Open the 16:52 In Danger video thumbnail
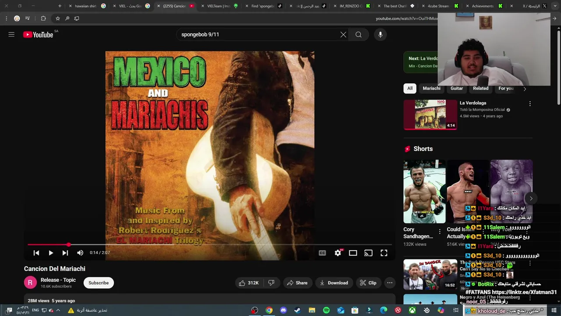 (430, 274)
